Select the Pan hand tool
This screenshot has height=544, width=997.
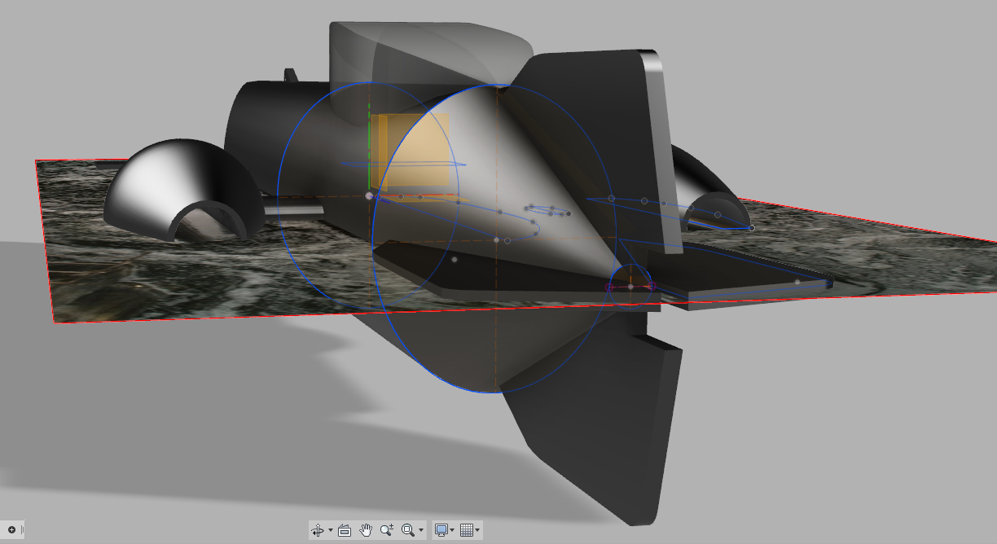pos(366,530)
